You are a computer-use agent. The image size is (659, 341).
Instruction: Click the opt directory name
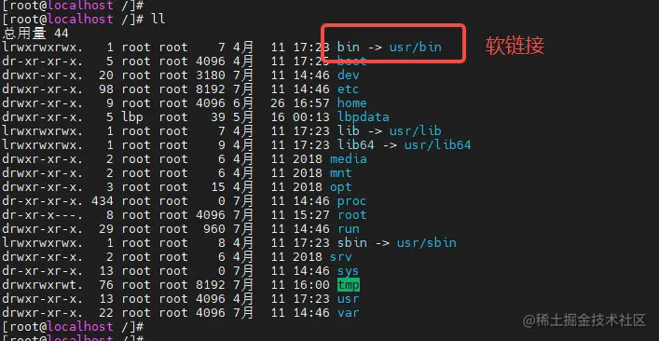pyautogui.click(x=341, y=187)
